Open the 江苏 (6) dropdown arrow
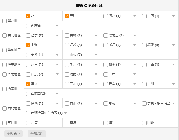This screenshot has height=140, width=179. [96, 45]
